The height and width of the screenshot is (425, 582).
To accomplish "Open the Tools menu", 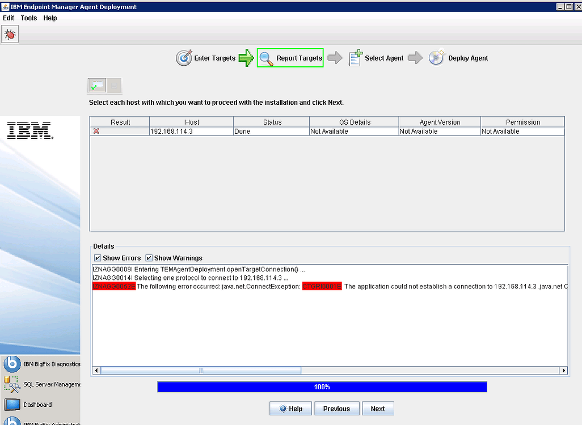I will tap(29, 18).
